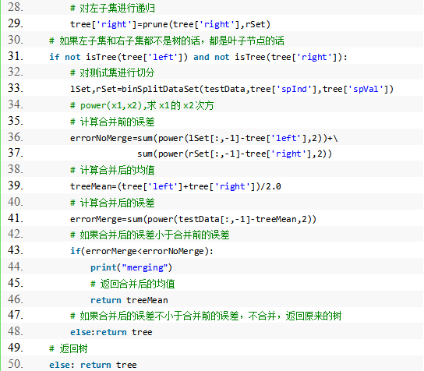Click line number 37
The width and height of the screenshot is (424, 371).
coord(16,153)
